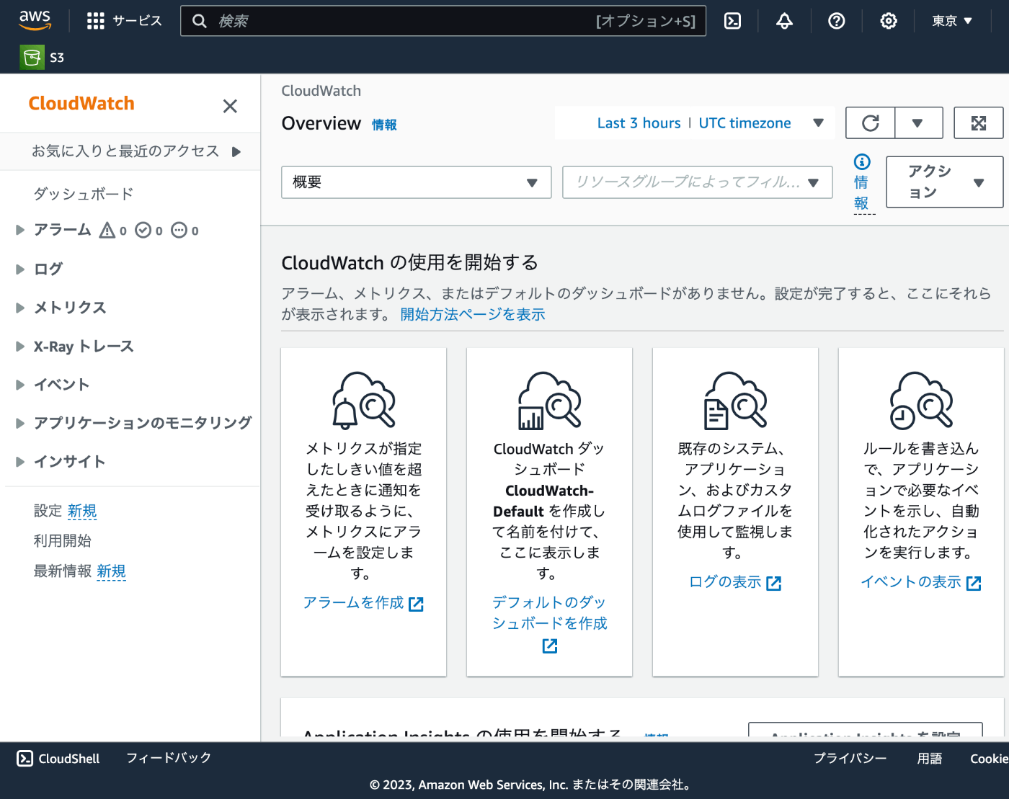Image resolution: width=1009 pixels, height=799 pixels.
Task: Expand the X-Ray トレース navigation item
Action: 20,347
